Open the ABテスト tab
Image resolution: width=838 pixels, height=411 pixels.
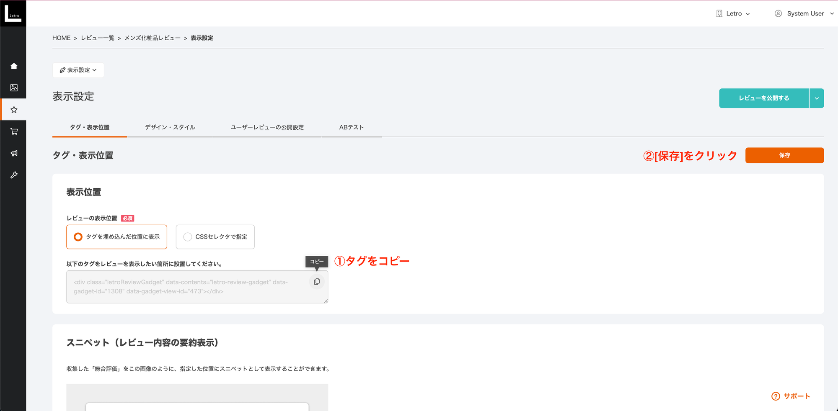click(352, 127)
